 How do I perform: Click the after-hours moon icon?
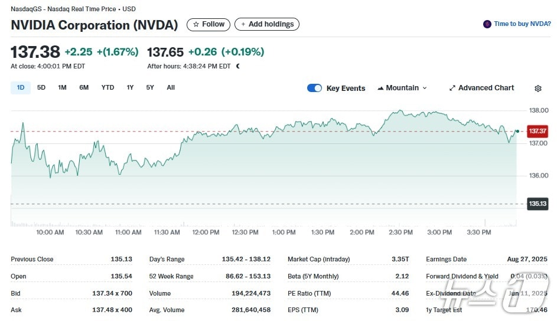(238, 66)
